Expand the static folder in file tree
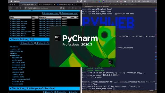Image resolution: width=165 pixels, height=93 pixels. 14,53
